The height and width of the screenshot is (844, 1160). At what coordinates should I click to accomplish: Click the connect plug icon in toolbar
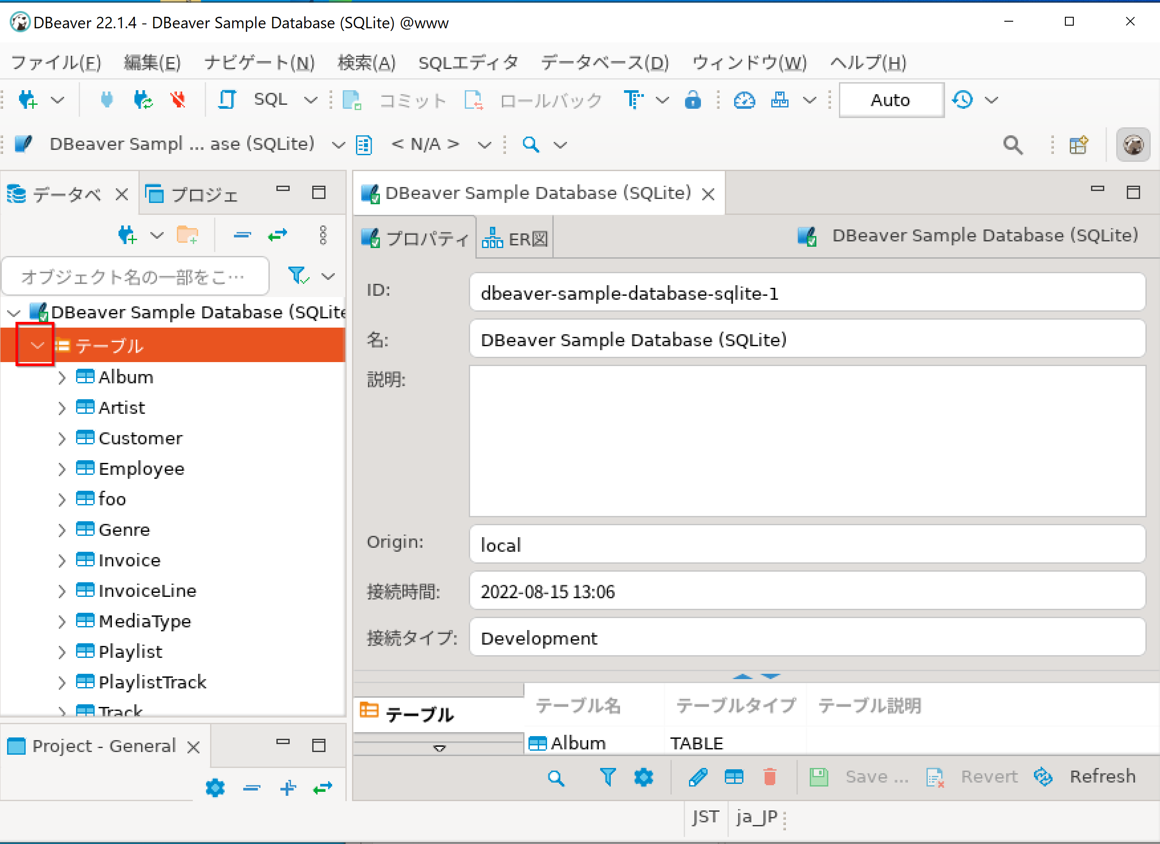click(x=107, y=99)
